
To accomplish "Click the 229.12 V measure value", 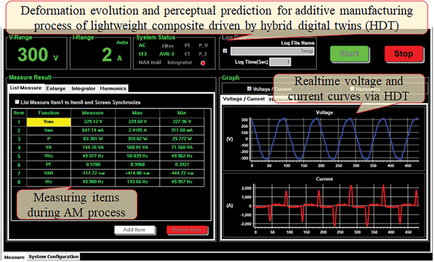I will pos(93,122).
